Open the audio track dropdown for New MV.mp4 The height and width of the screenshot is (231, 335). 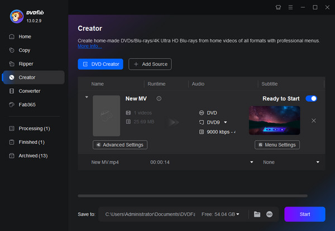[x=252, y=162]
